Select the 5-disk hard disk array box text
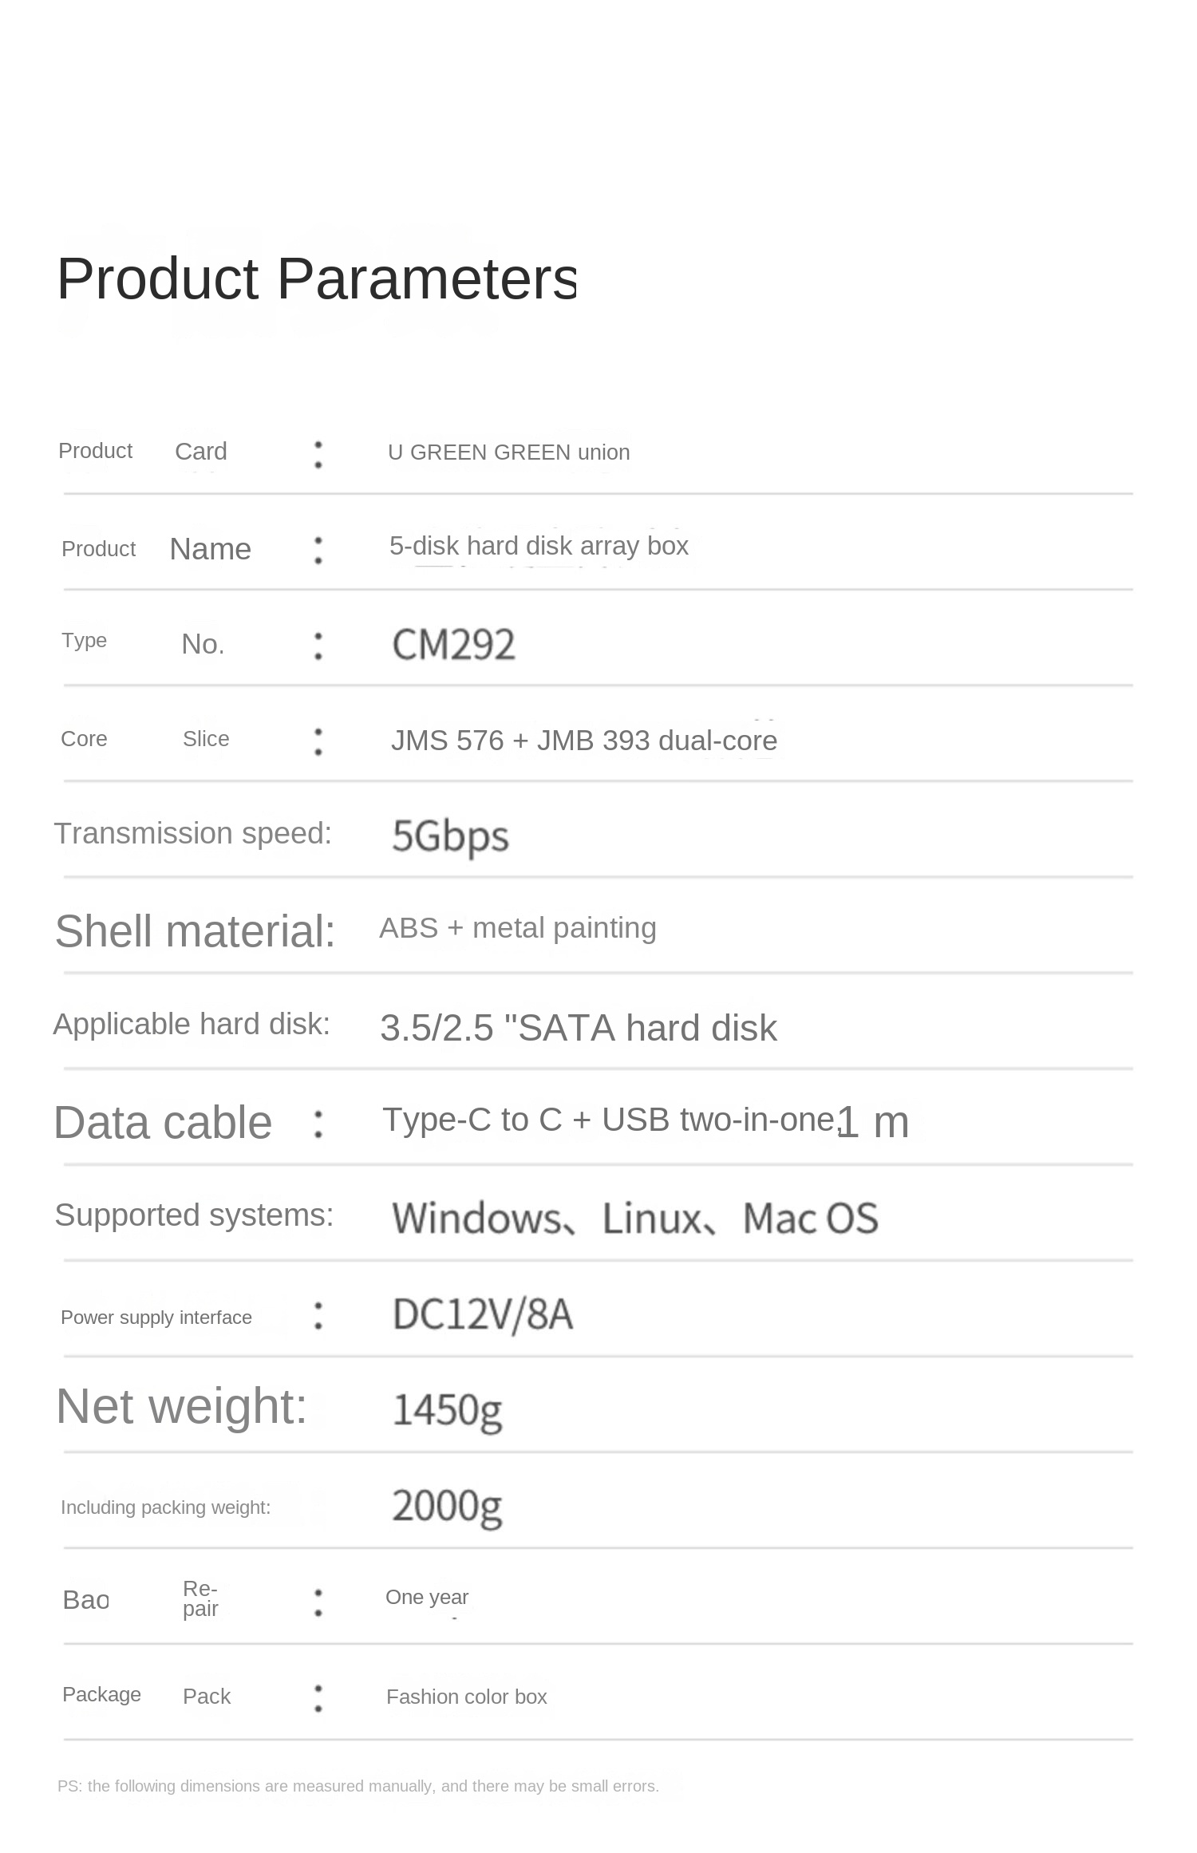Viewport: 1197px width, 1853px height. [x=539, y=546]
